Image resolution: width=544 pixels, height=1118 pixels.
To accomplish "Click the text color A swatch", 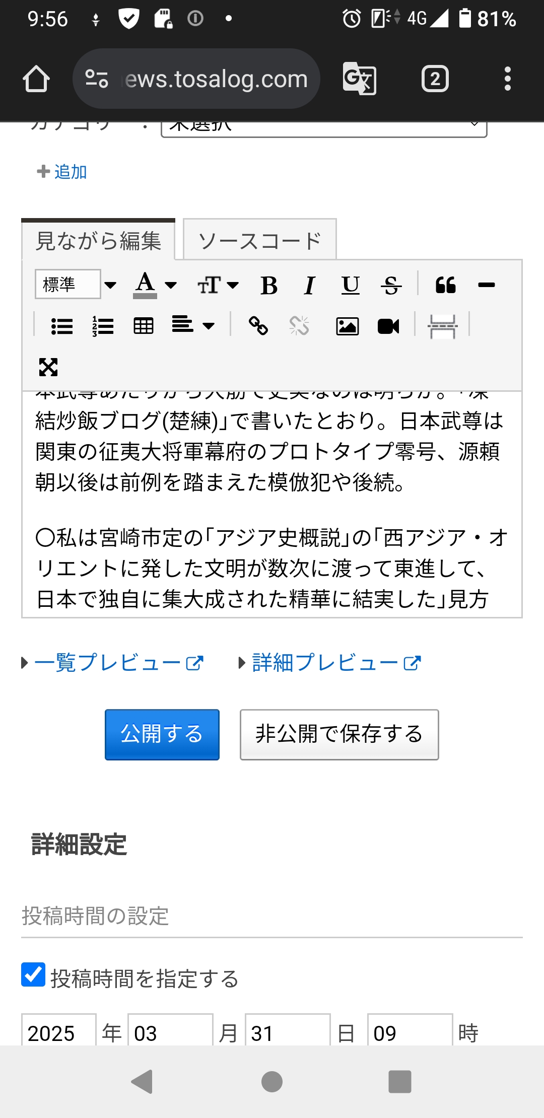I will click(x=145, y=285).
